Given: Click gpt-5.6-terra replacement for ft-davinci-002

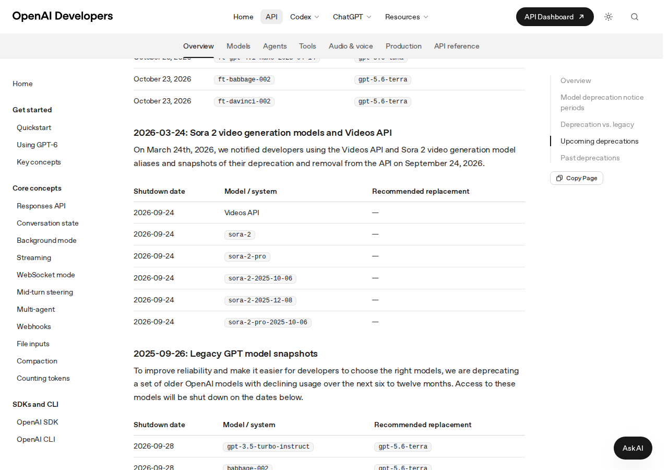Looking at the screenshot, I should (383, 101).
